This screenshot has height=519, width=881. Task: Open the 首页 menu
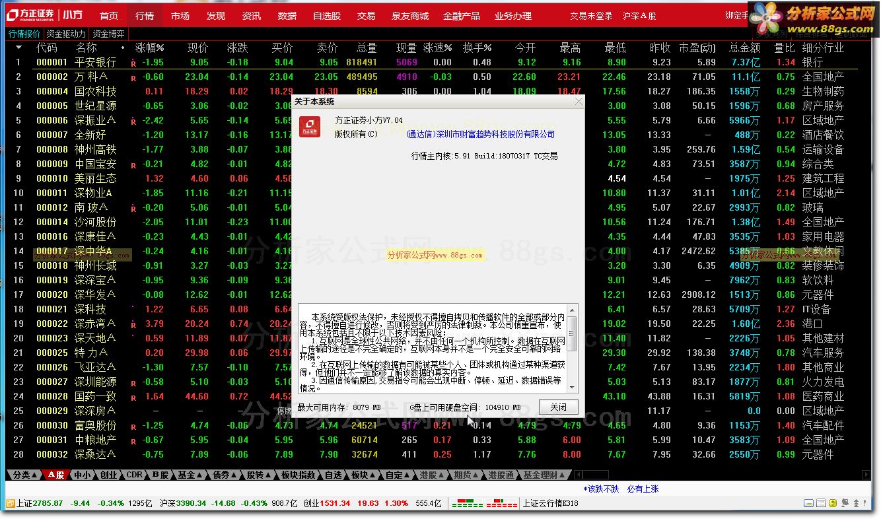click(x=109, y=16)
